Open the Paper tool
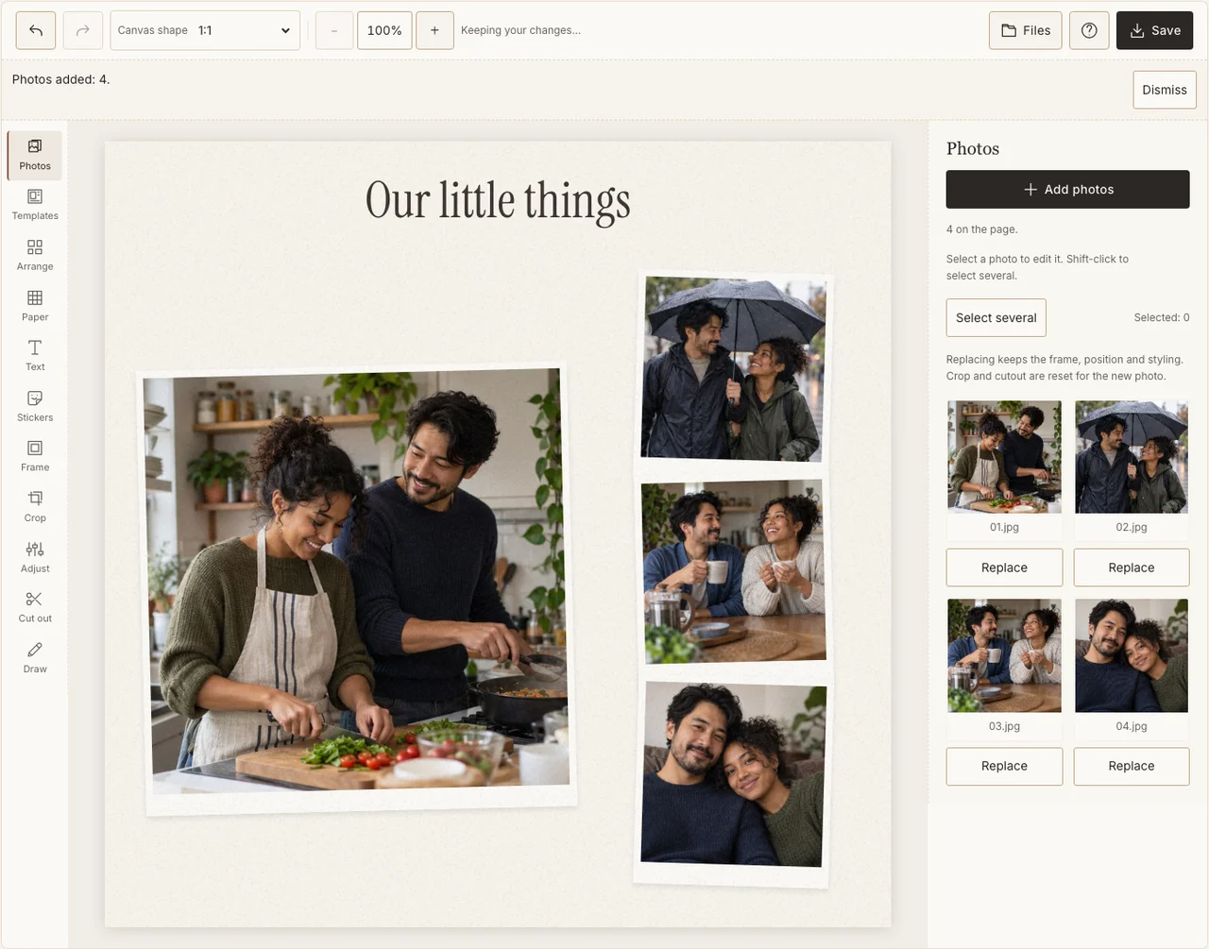 (x=35, y=306)
